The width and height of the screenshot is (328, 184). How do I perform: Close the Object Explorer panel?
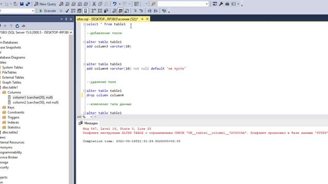[71, 19]
